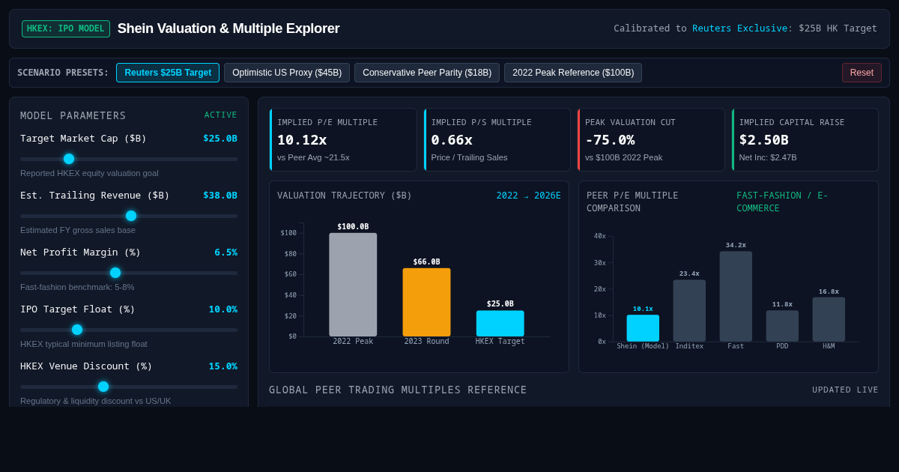The width and height of the screenshot is (899, 472).
Task: Click the 34.2x Fast peer bar
Action: point(736,297)
